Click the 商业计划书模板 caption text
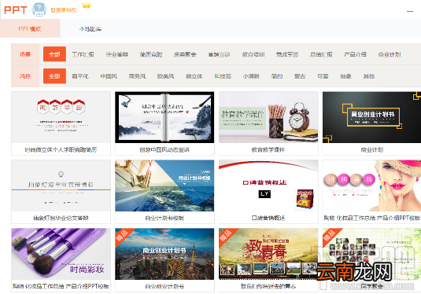The width and height of the screenshot is (421, 294). tap(164, 218)
